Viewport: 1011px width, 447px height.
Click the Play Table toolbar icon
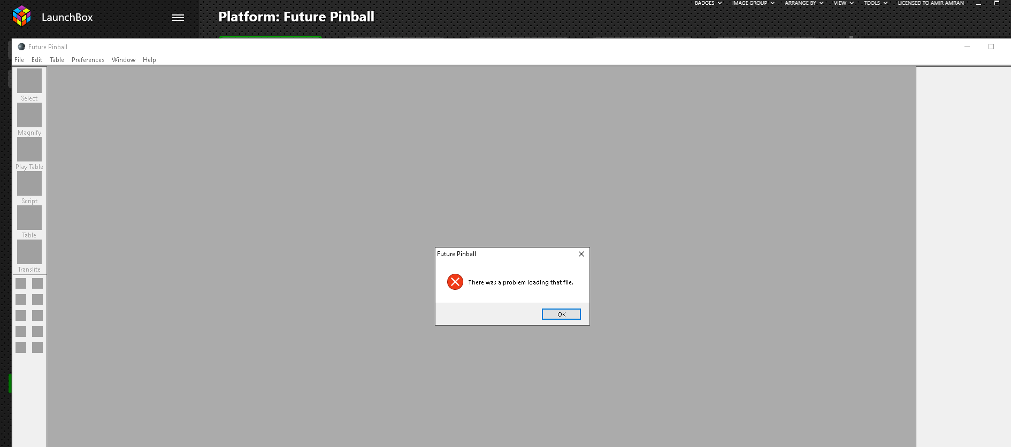click(x=29, y=149)
